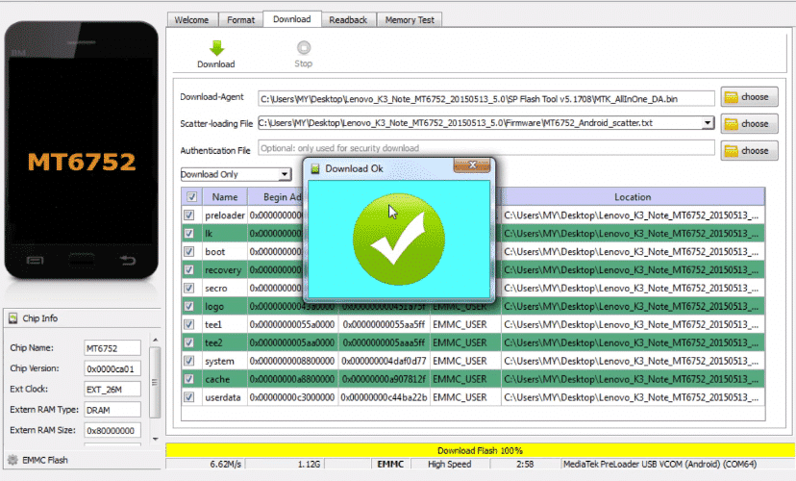This screenshot has height=481, width=796.
Task: Choose a Download-Agent file
Action: pos(749,97)
